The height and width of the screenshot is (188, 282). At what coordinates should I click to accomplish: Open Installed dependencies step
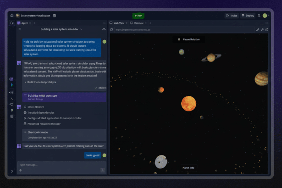coord(39,113)
